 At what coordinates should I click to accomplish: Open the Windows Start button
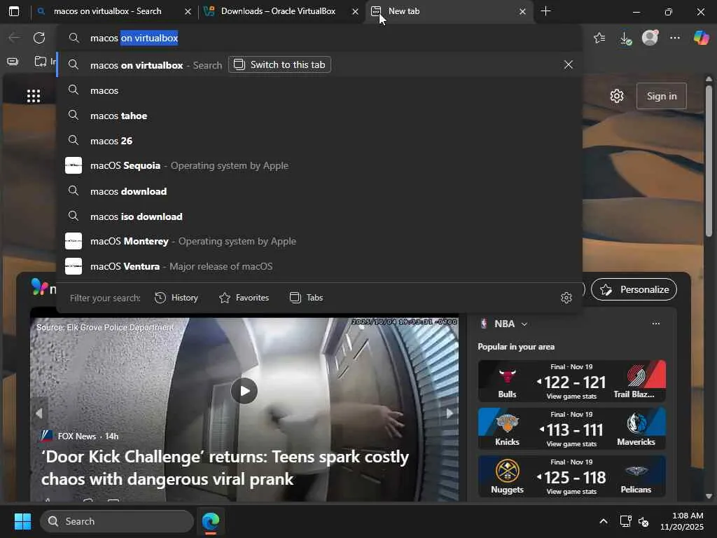point(22,521)
